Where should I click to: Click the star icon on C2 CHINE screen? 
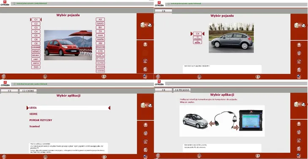tap(146, 125)
